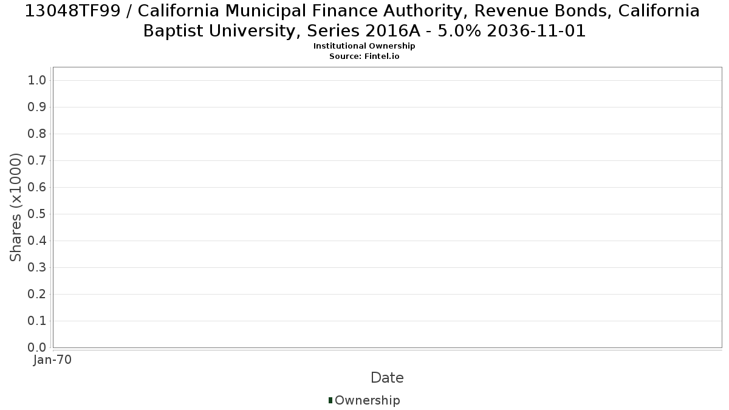Click the 0.3 y-axis tick label
This screenshot has height=410, width=729.
click(38, 268)
